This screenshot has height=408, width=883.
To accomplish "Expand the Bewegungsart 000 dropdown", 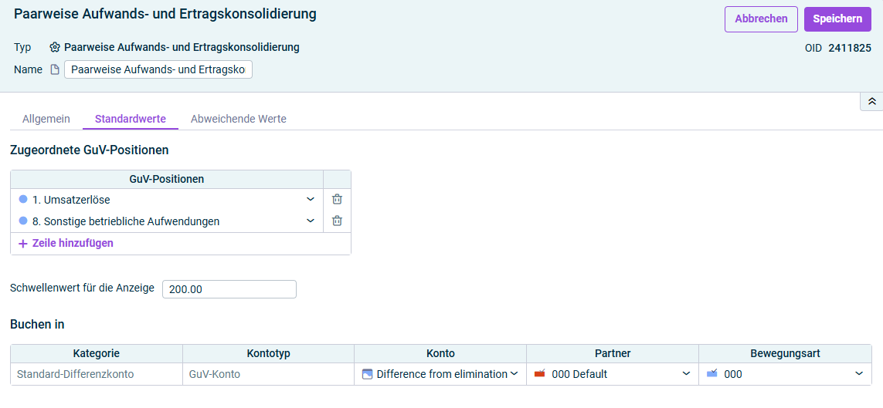I will (x=859, y=374).
